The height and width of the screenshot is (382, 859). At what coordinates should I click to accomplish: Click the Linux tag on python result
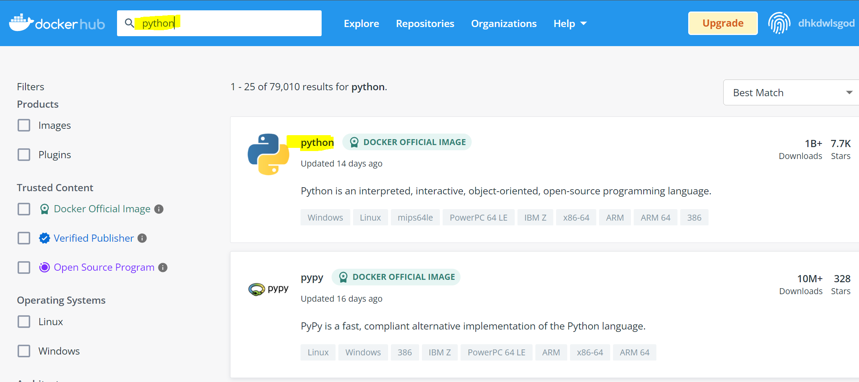(x=370, y=217)
